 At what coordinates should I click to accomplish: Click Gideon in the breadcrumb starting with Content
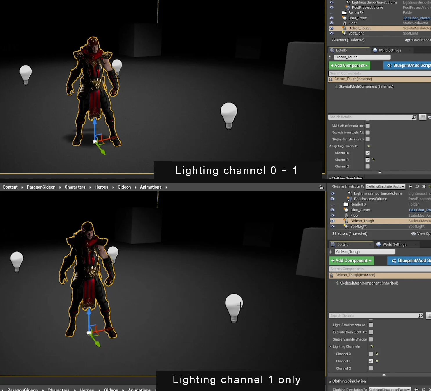[124, 187]
